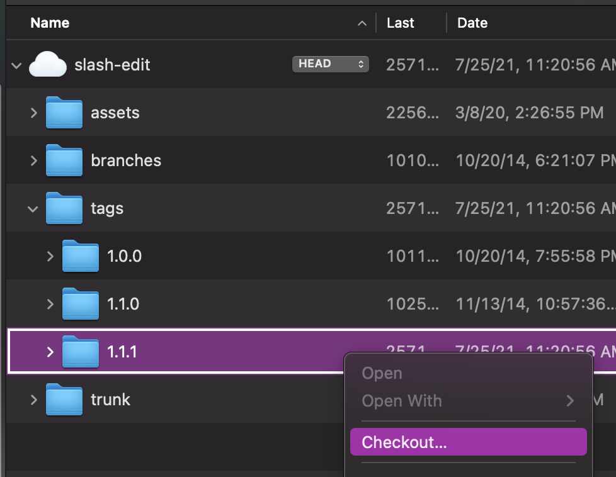Sort by the Date column header
616x477 pixels.
472,23
